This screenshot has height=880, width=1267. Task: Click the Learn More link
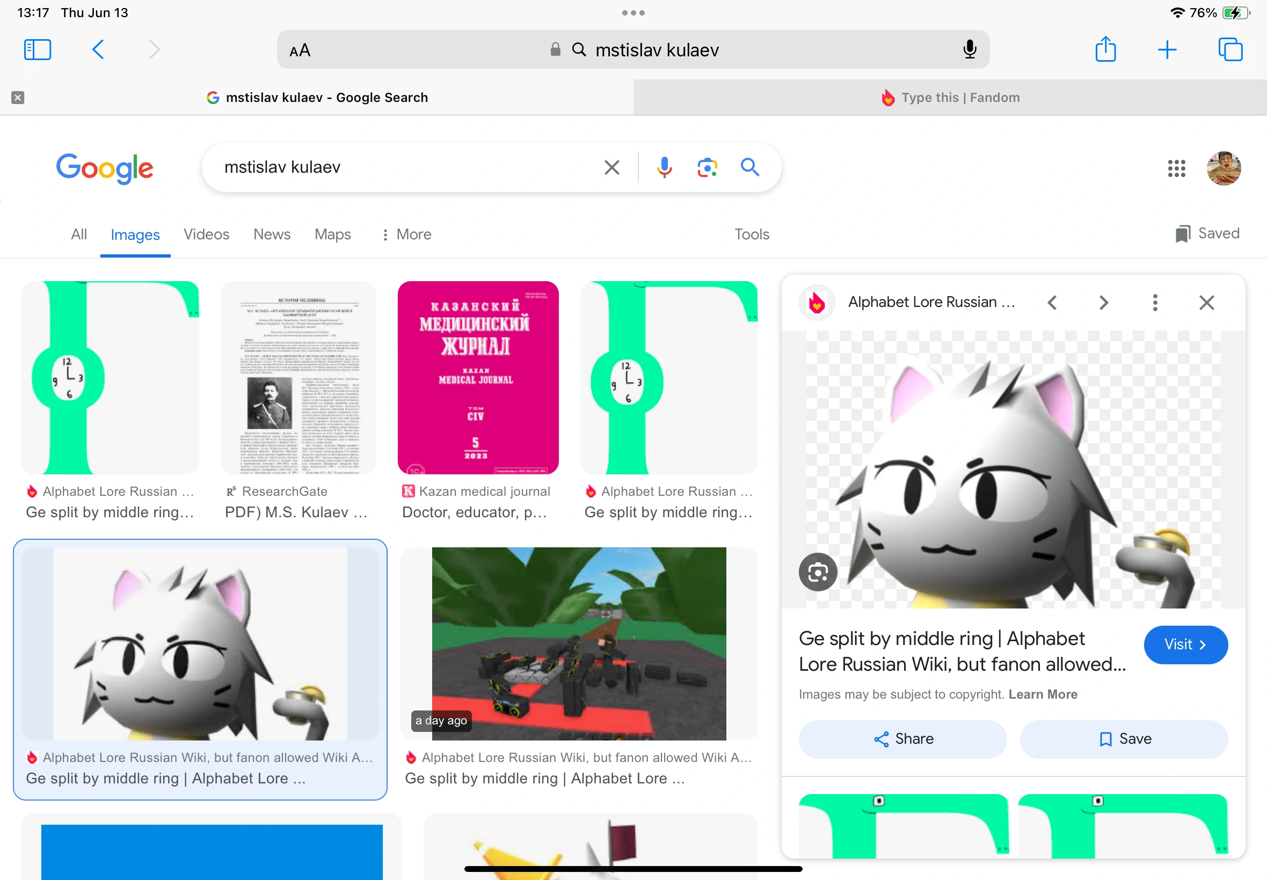coord(1043,694)
